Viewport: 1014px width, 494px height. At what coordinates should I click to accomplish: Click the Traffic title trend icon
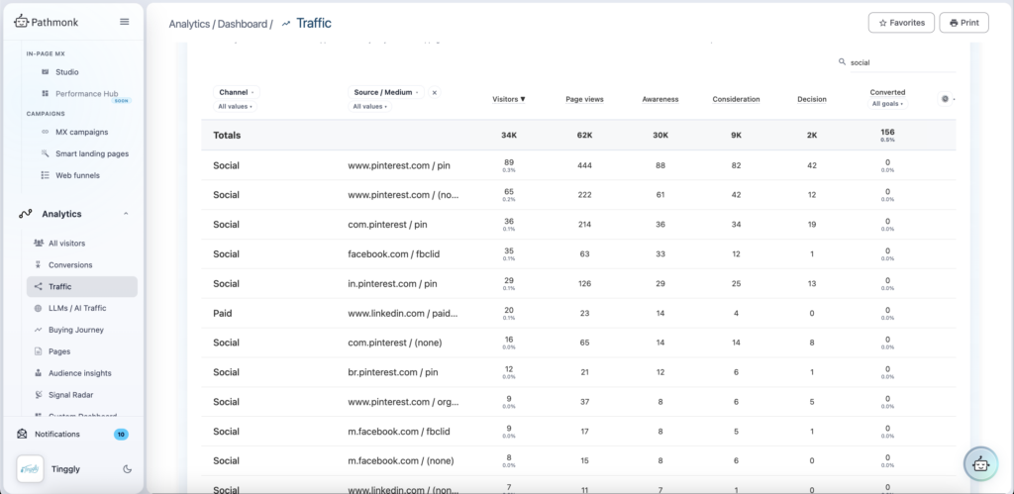pyautogui.click(x=286, y=24)
